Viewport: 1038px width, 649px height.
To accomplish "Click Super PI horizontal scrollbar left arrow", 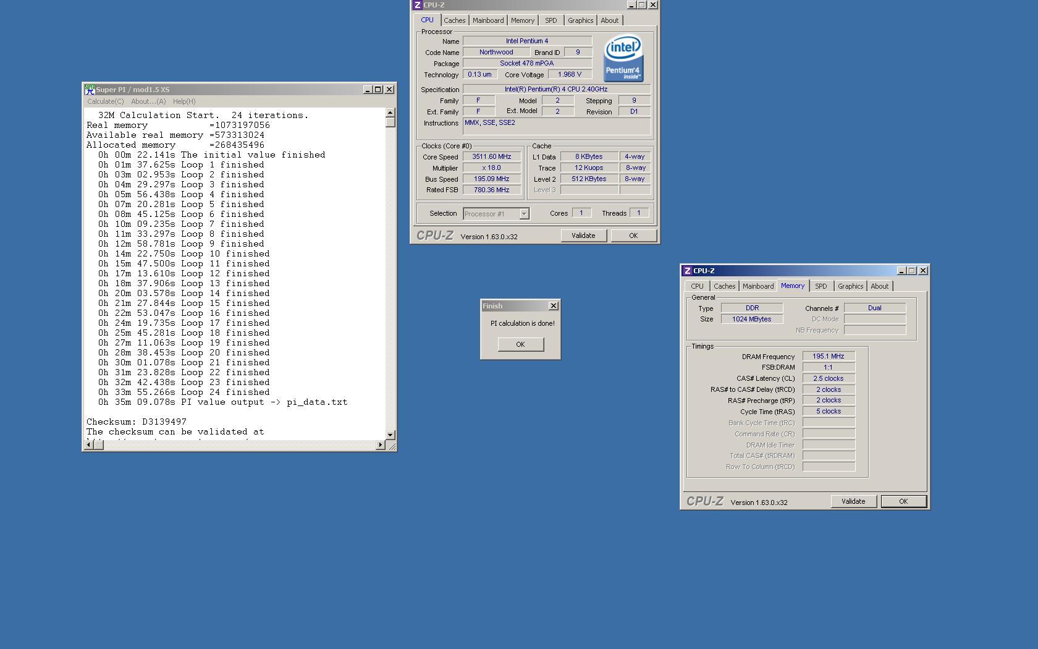I will click(88, 444).
